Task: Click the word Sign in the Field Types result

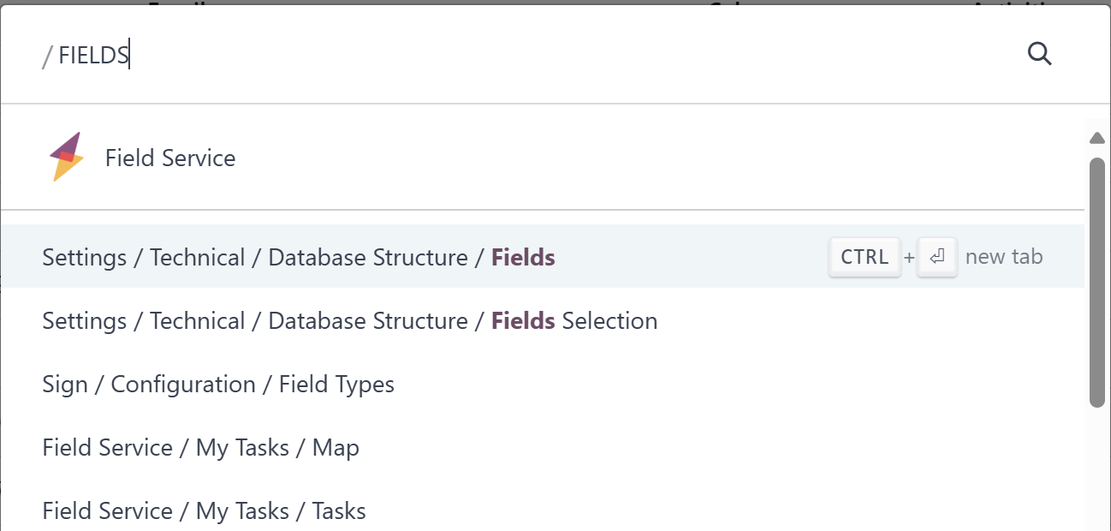Action: click(65, 385)
